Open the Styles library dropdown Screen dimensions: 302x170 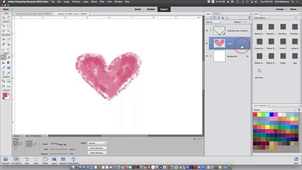click(261, 18)
